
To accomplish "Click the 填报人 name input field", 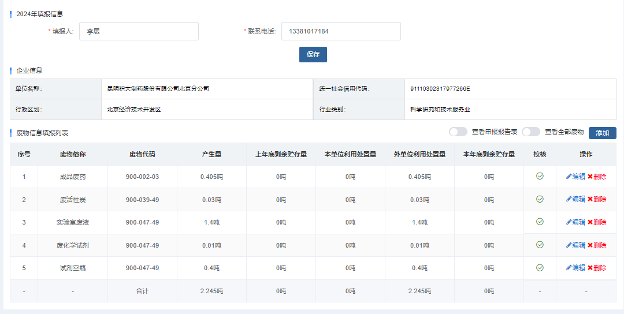I will [x=139, y=31].
